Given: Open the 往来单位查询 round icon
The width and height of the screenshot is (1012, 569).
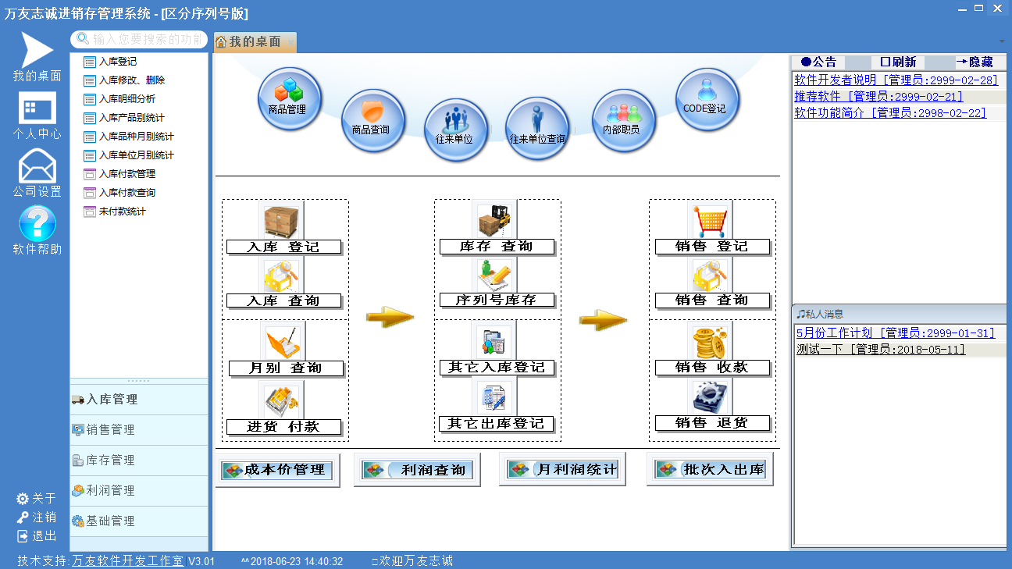Looking at the screenshot, I should pos(537,130).
